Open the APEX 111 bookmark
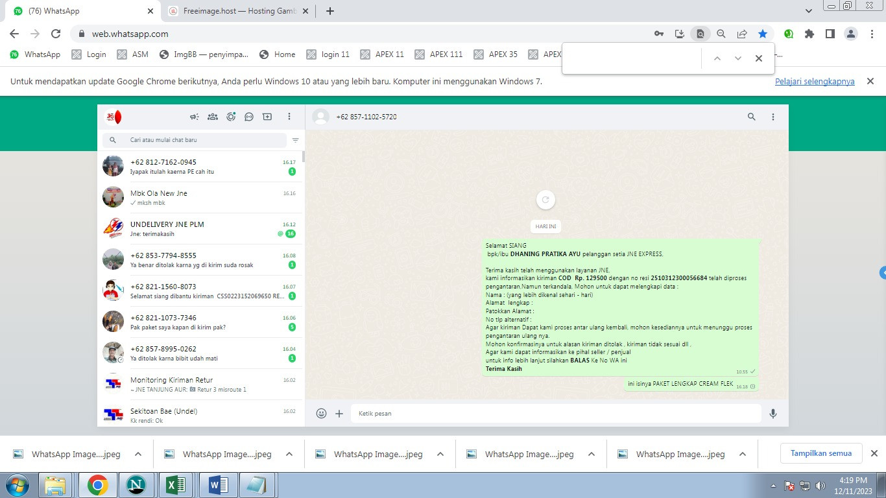 point(439,54)
